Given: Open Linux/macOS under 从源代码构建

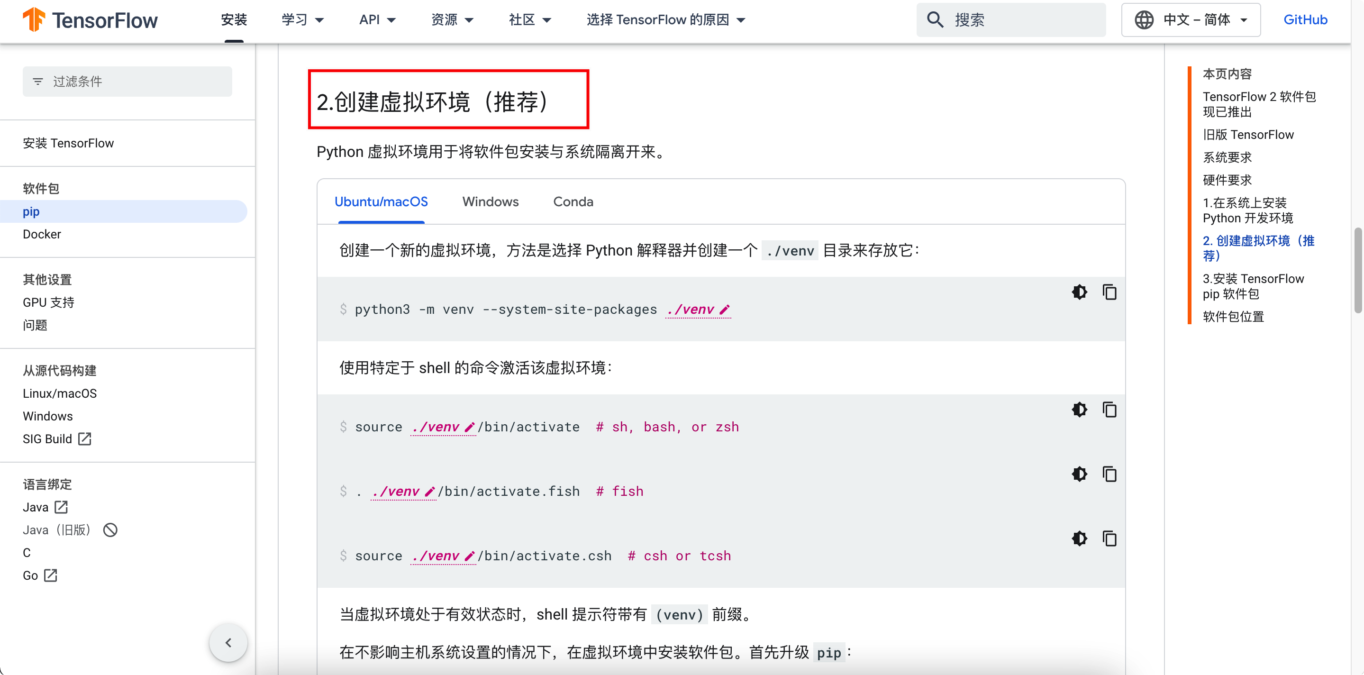Looking at the screenshot, I should tap(60, 394).
